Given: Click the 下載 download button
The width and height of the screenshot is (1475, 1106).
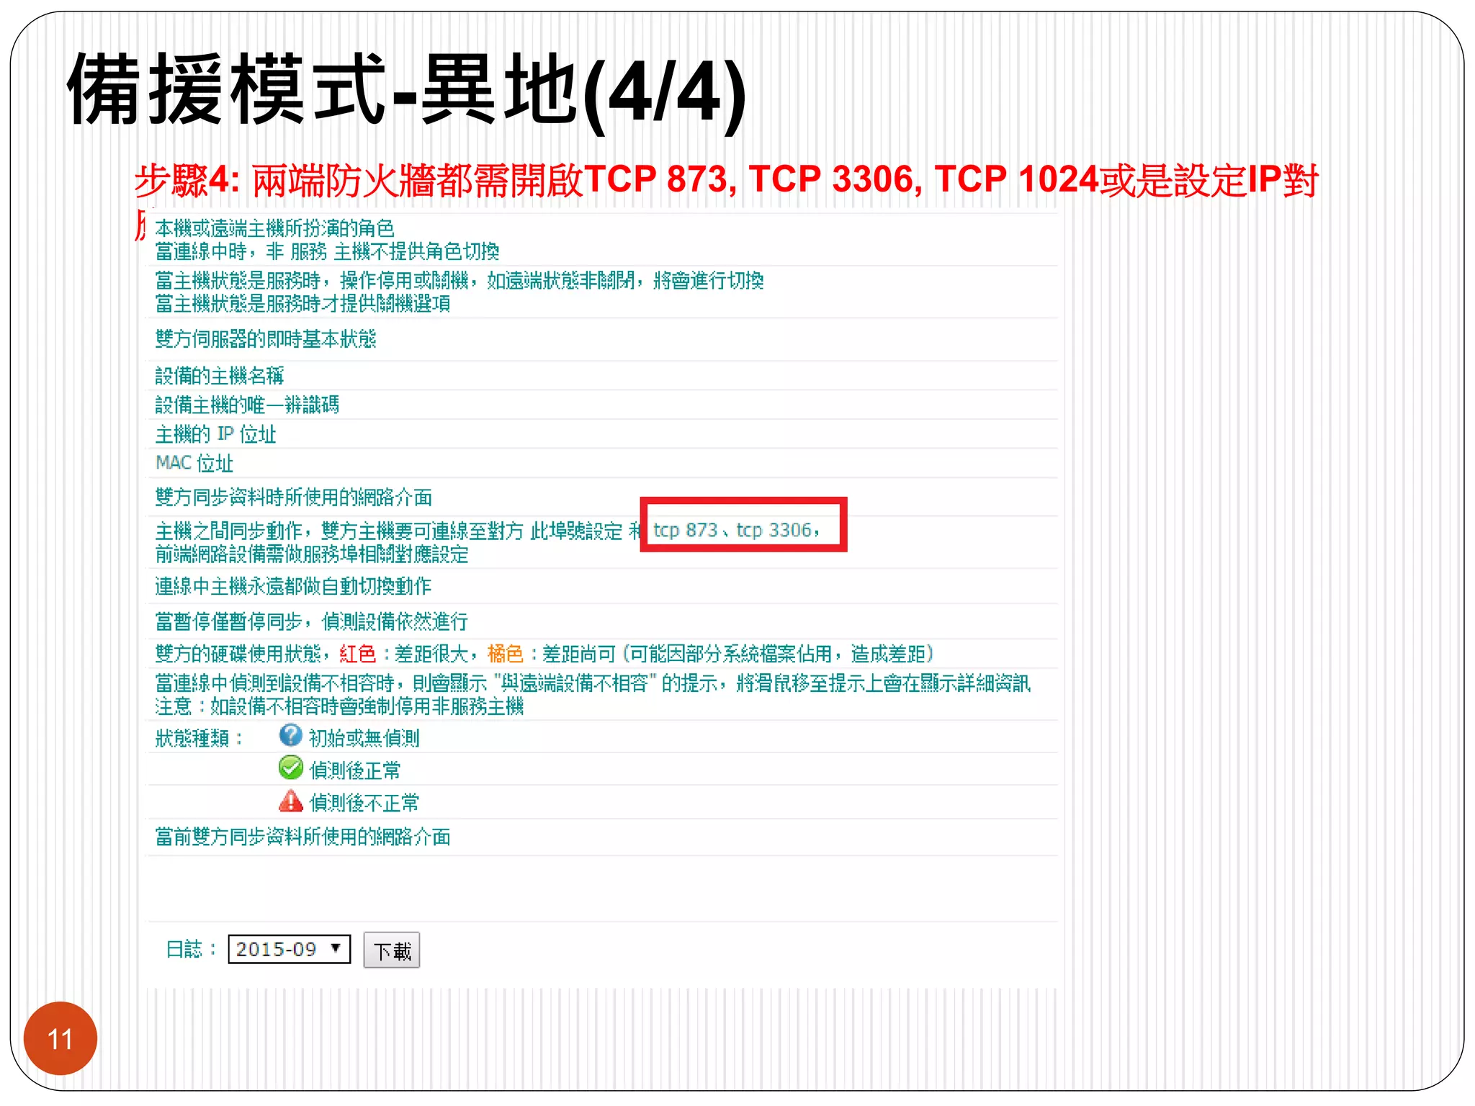Looking at the screenshot, I should pyautogui.click(x=392, y=950).
